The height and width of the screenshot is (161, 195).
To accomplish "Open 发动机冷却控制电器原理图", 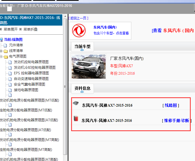I will click(x=35, y=67).
